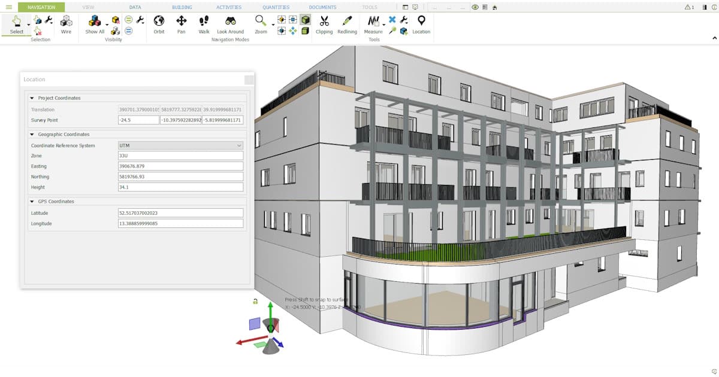Open the Clipping scissors tool
Image resolution: width=719 pixels, height=377 pixels.
pyautogui.click(x=324, y=24)
